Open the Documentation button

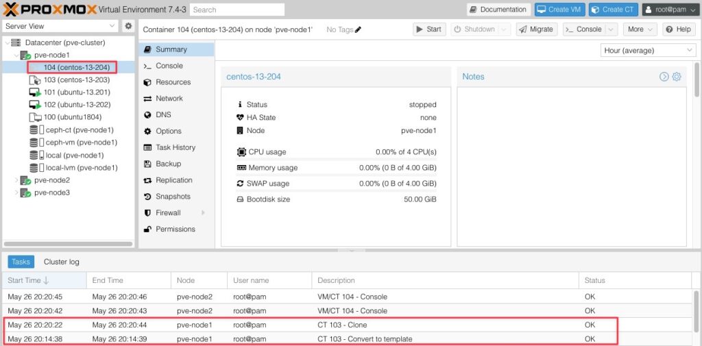pyautogui.click(x=498, y=10)
